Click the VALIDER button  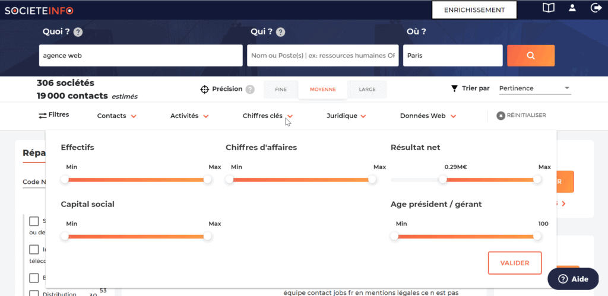pos(515,263)
